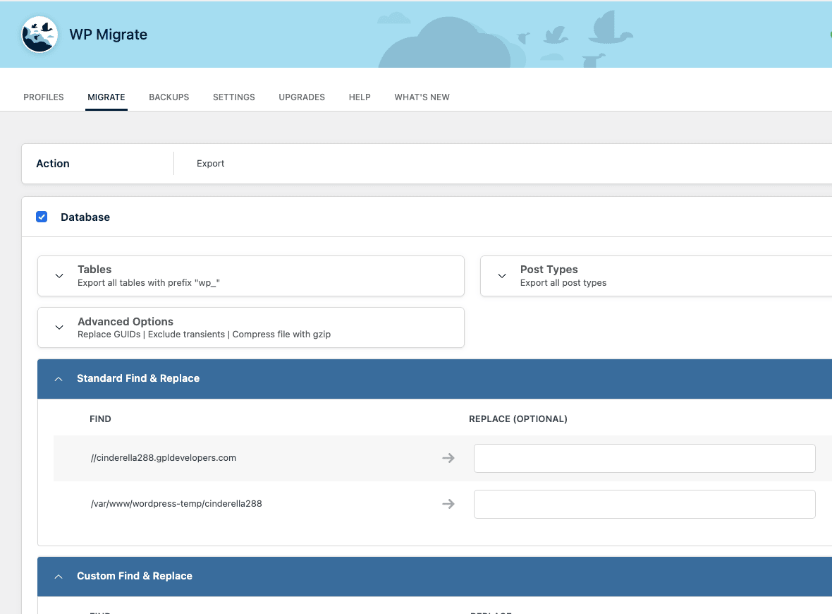The width and height of the screenshot is (832, 614).
Task: Expand the Tables panel chevron
Action: pyautogui.click(x=59, y=276)
